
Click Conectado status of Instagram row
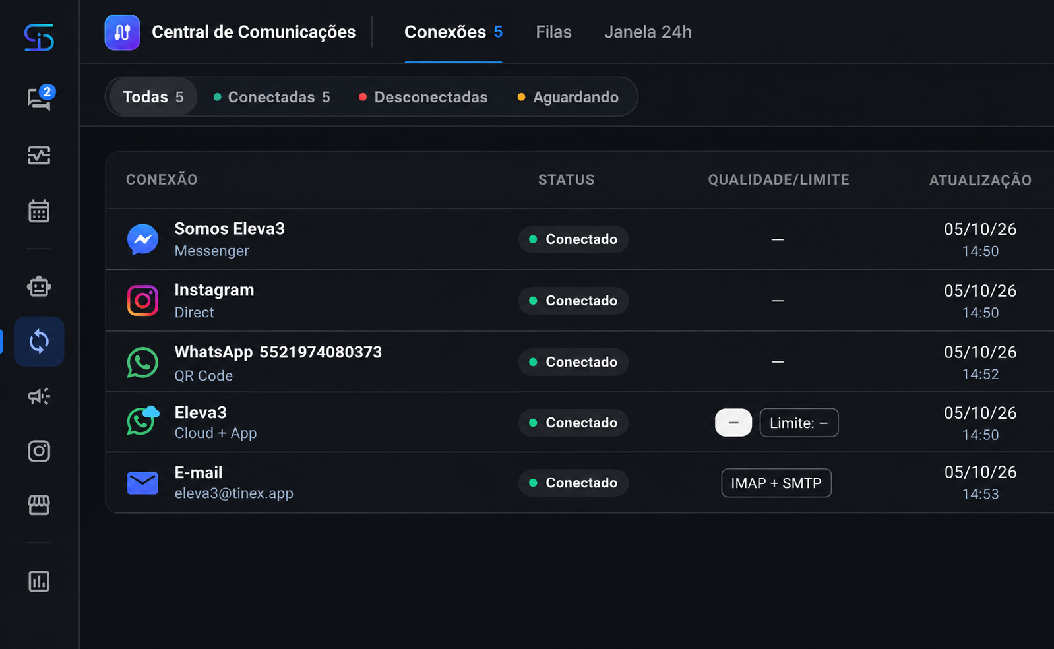coord(573,301)
